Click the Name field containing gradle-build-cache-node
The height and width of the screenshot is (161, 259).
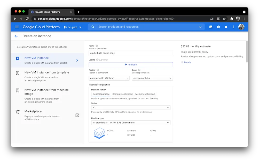coord(131,53)
